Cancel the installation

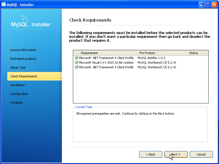201,154
